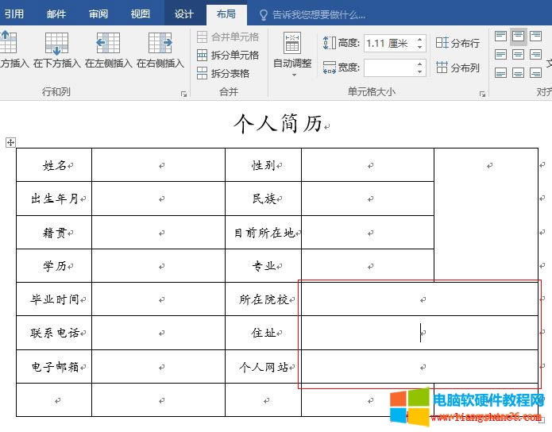This screenshot has height=432, width=552.
Task: Switch to the View (视图) tab
Action: click(141, 13)
